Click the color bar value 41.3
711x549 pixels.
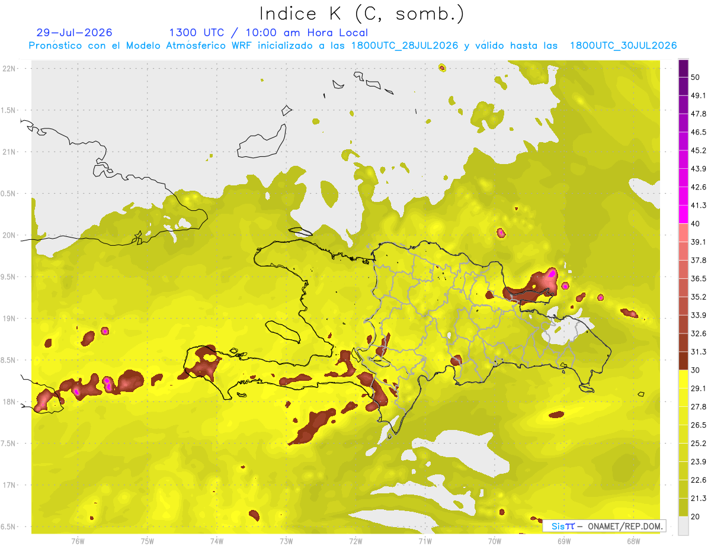[699, 206]
